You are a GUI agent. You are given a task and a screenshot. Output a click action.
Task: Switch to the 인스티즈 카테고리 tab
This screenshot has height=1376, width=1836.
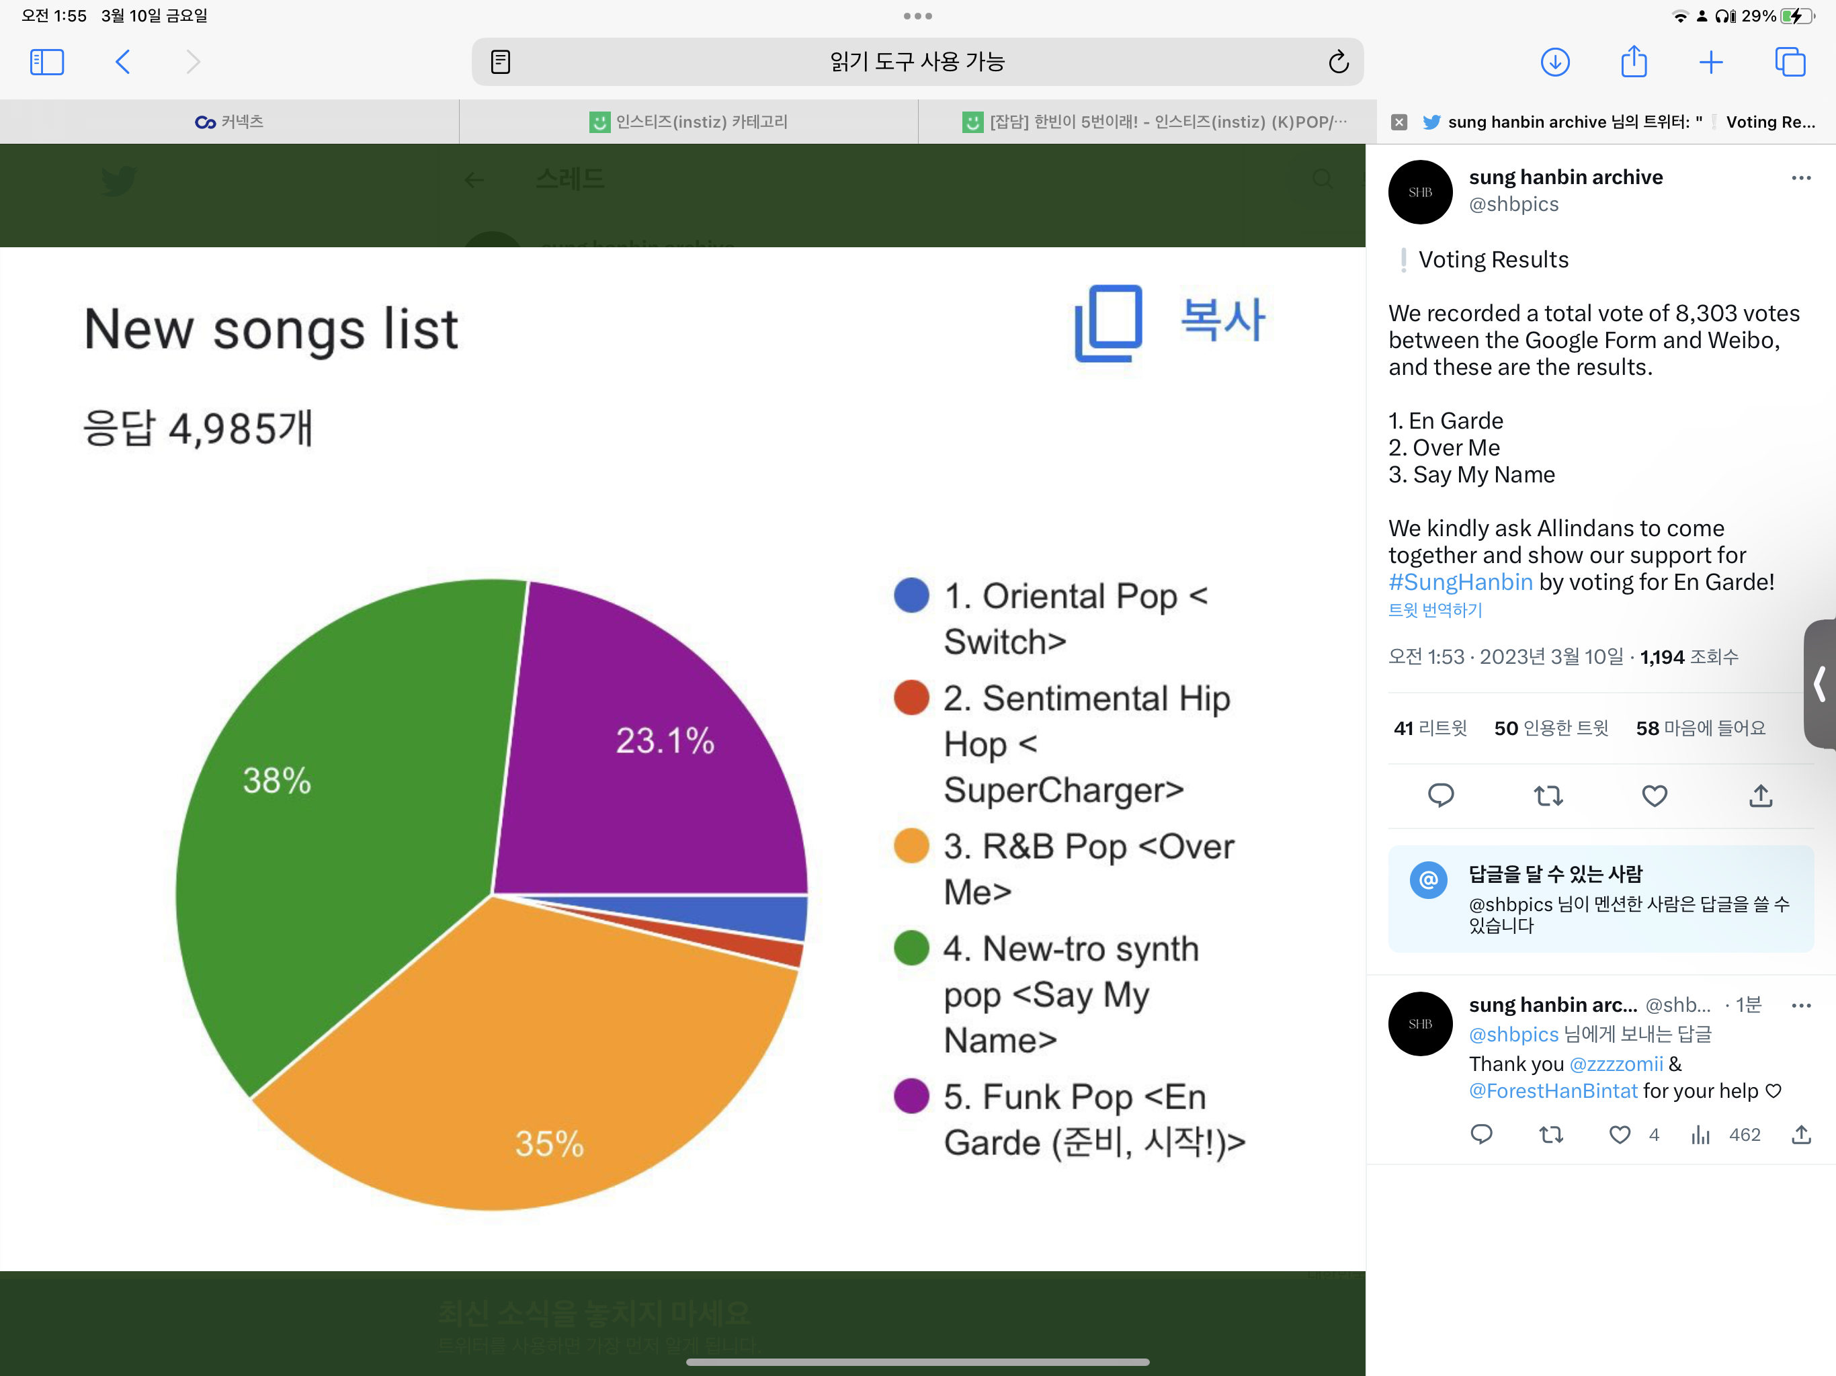pyautogui.click(x=688, y=122)
